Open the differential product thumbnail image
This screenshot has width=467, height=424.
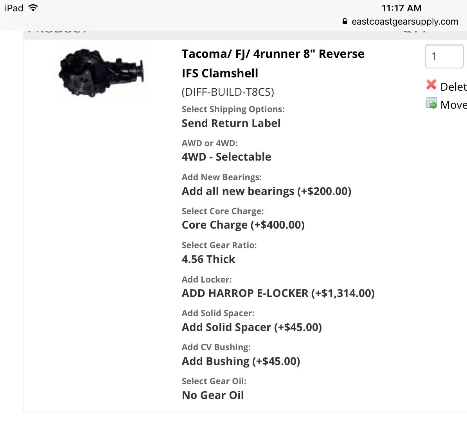tap(101, 73)
